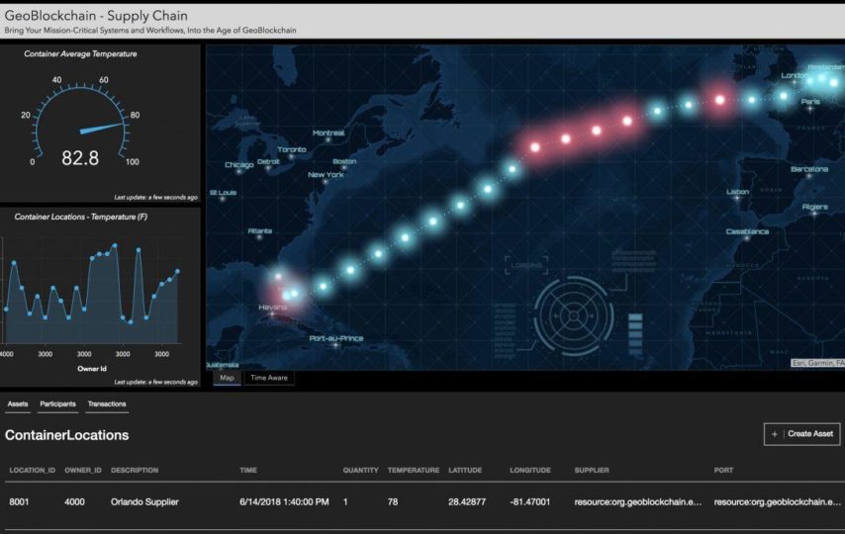The width and height of the screenshot is (845, 534).
Task: Switch to the Time Aware tab
Action: pos(269,378)
